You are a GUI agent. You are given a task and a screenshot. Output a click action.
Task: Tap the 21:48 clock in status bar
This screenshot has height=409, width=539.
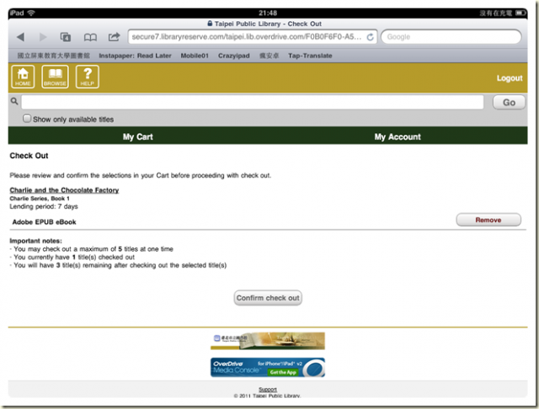(x=268, y=13)
